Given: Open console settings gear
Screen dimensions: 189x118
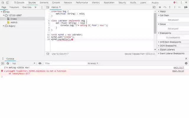Looking at the screenshot, I should tap(186, 63).
